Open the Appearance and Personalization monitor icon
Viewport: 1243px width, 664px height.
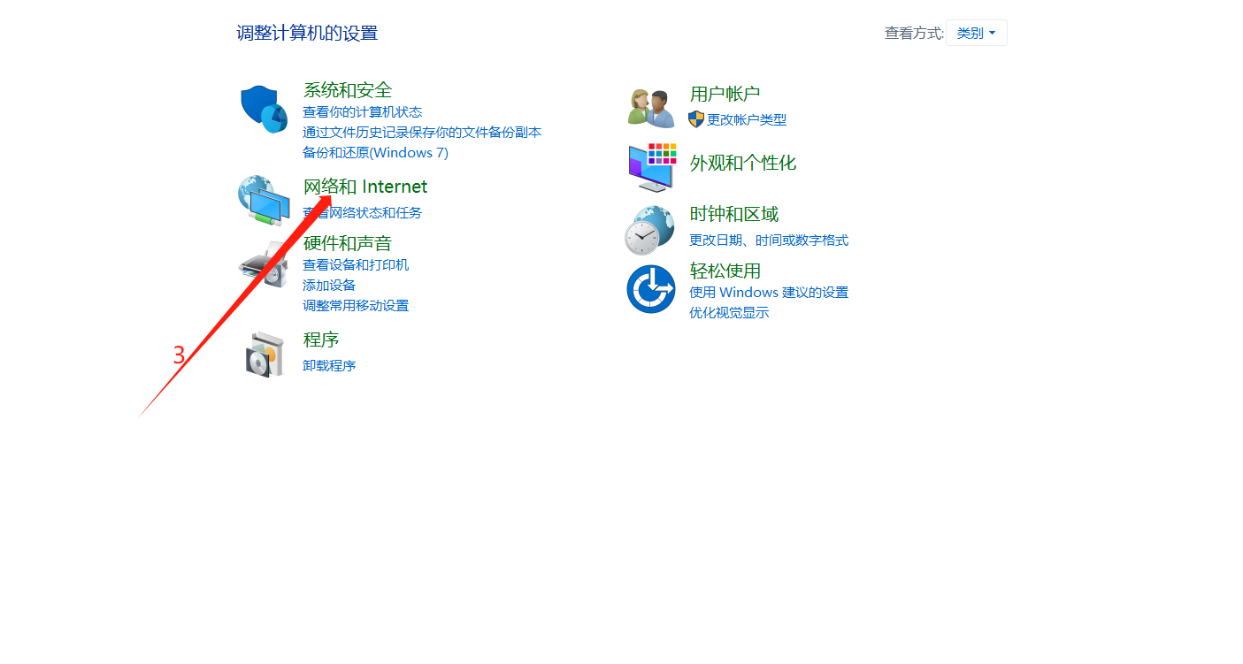652,167
